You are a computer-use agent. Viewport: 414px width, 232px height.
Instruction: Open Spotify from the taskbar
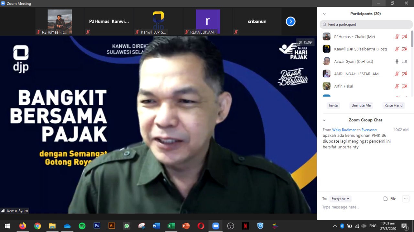82,226
